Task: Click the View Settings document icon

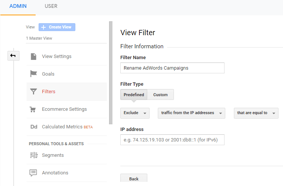Action: click(x=34, y=57)
